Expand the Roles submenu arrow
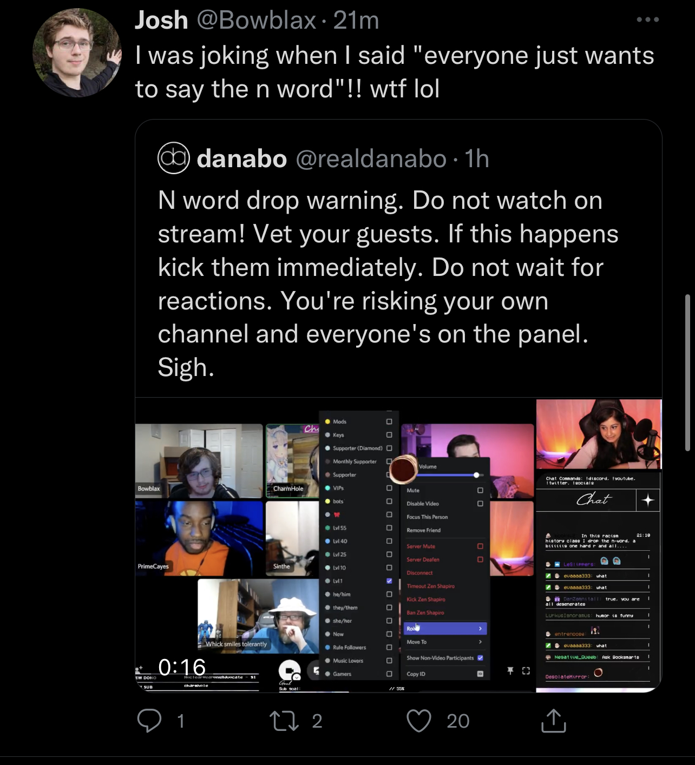Screen dimensions: 695x765 point(480,629)
